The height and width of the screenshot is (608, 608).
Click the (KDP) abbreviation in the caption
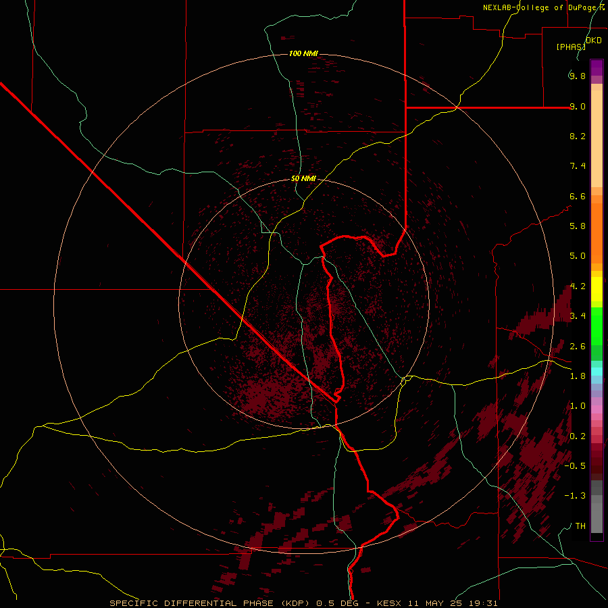295,603
